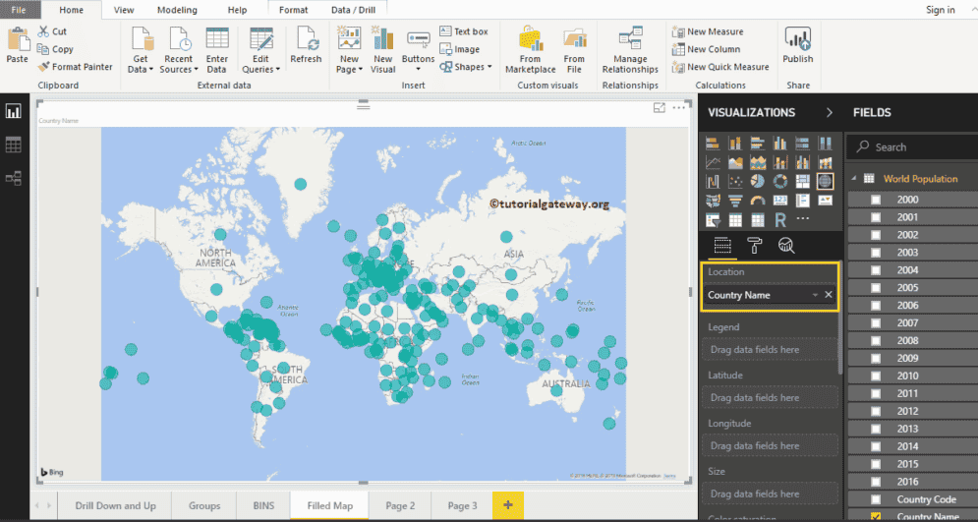Switch to Data view in left sidebar
This screenshot has height=522, width=978.
[x=14, y=145]
